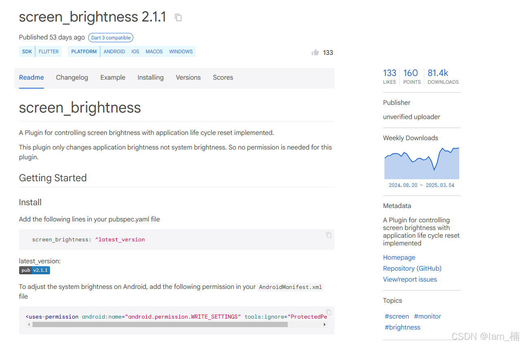View the Versions tab
The height and width of the screenshot is (345, 521).
tap(188, 78)
